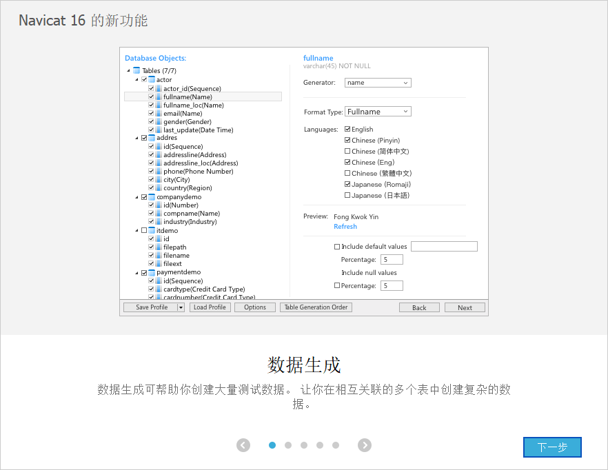Enable Chinese (简体中文) language
The width and height of the screenshot is (608, 470).
(347, 151)
